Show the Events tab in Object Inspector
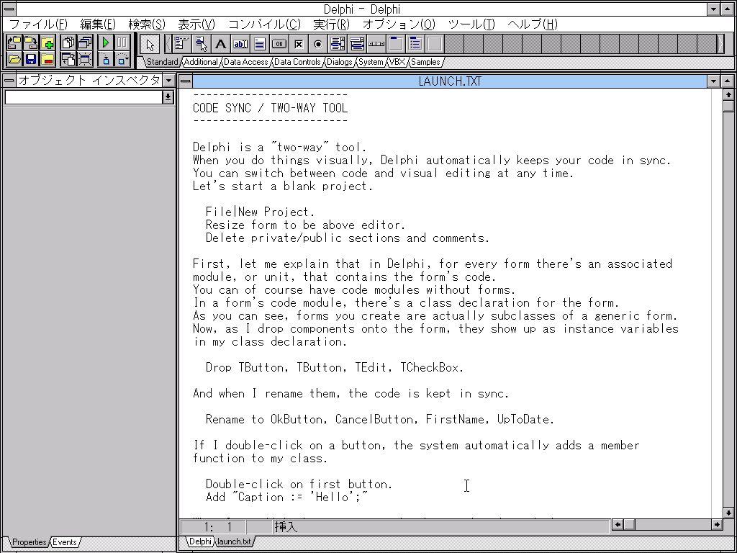 click(x=64, y=542)
